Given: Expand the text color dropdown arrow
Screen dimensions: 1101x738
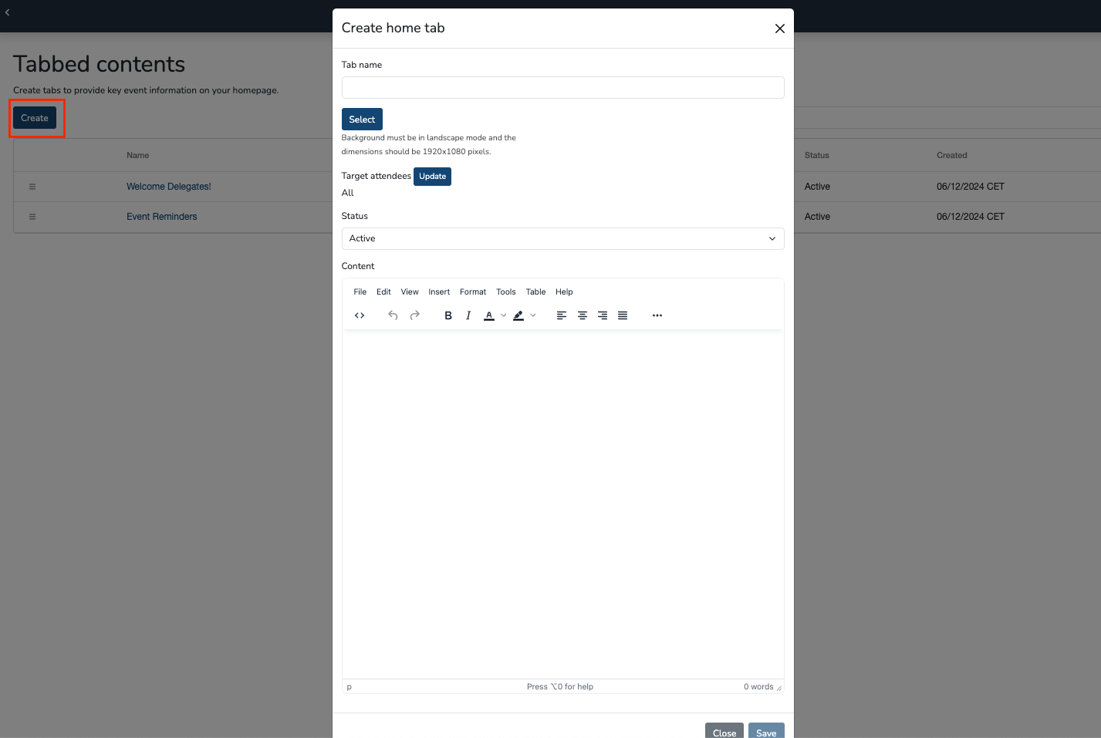Looking at the screenshot, I should coord(504,315).
